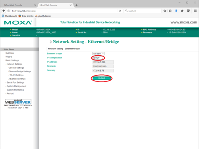This screenshot has width=199, height=149.
Task: Submit the Ethernet/Bridge settings
Action: [101, 78]
